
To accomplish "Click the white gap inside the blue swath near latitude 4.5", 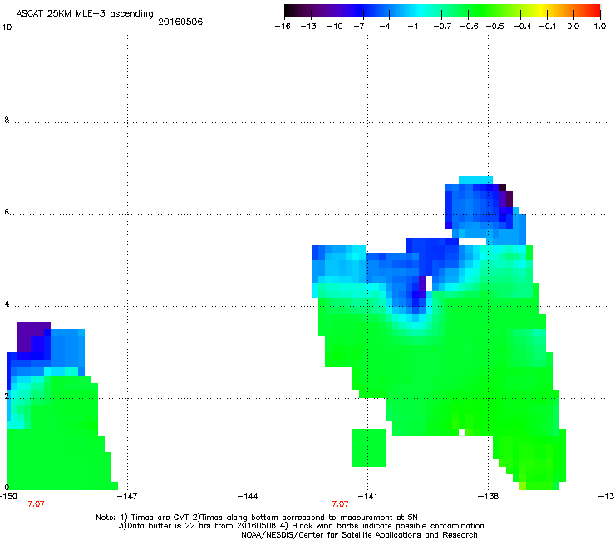I will (x=429, y=283).
